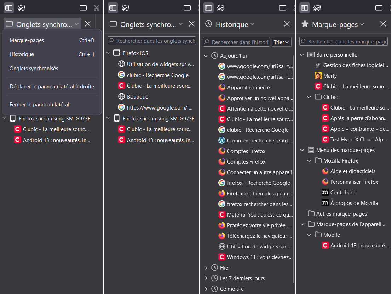Click the screenshot icon above the Marque-pages panel

coord(317,8)
